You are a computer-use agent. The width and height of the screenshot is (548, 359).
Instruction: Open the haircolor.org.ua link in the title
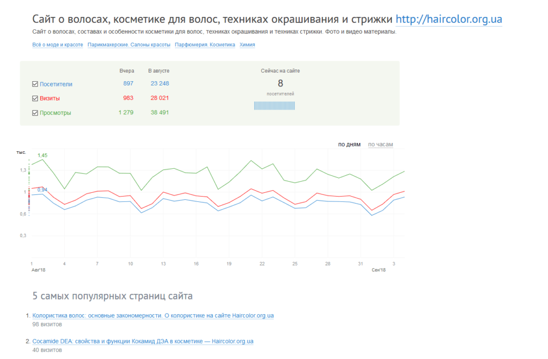tap(448, 20)
